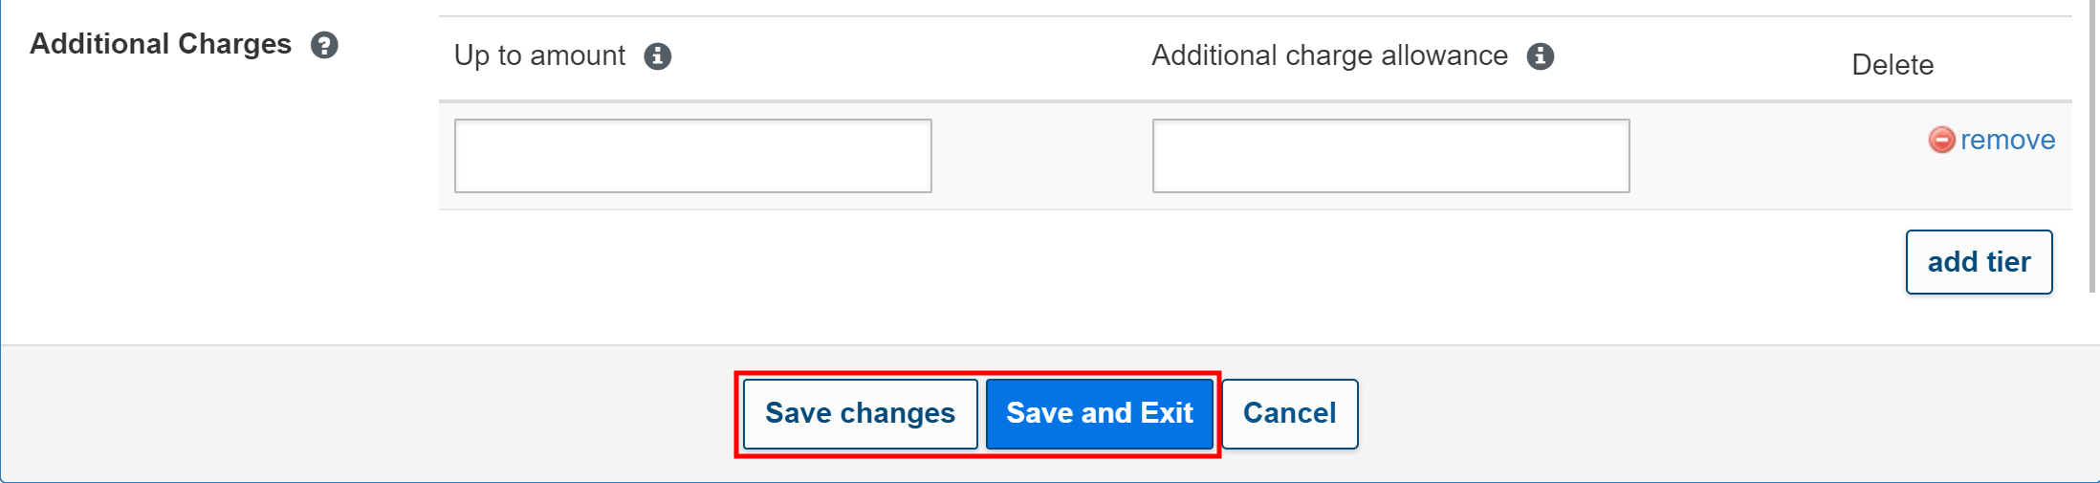
Task: Click the Delete column header
Action: [x=1892, y=65]
